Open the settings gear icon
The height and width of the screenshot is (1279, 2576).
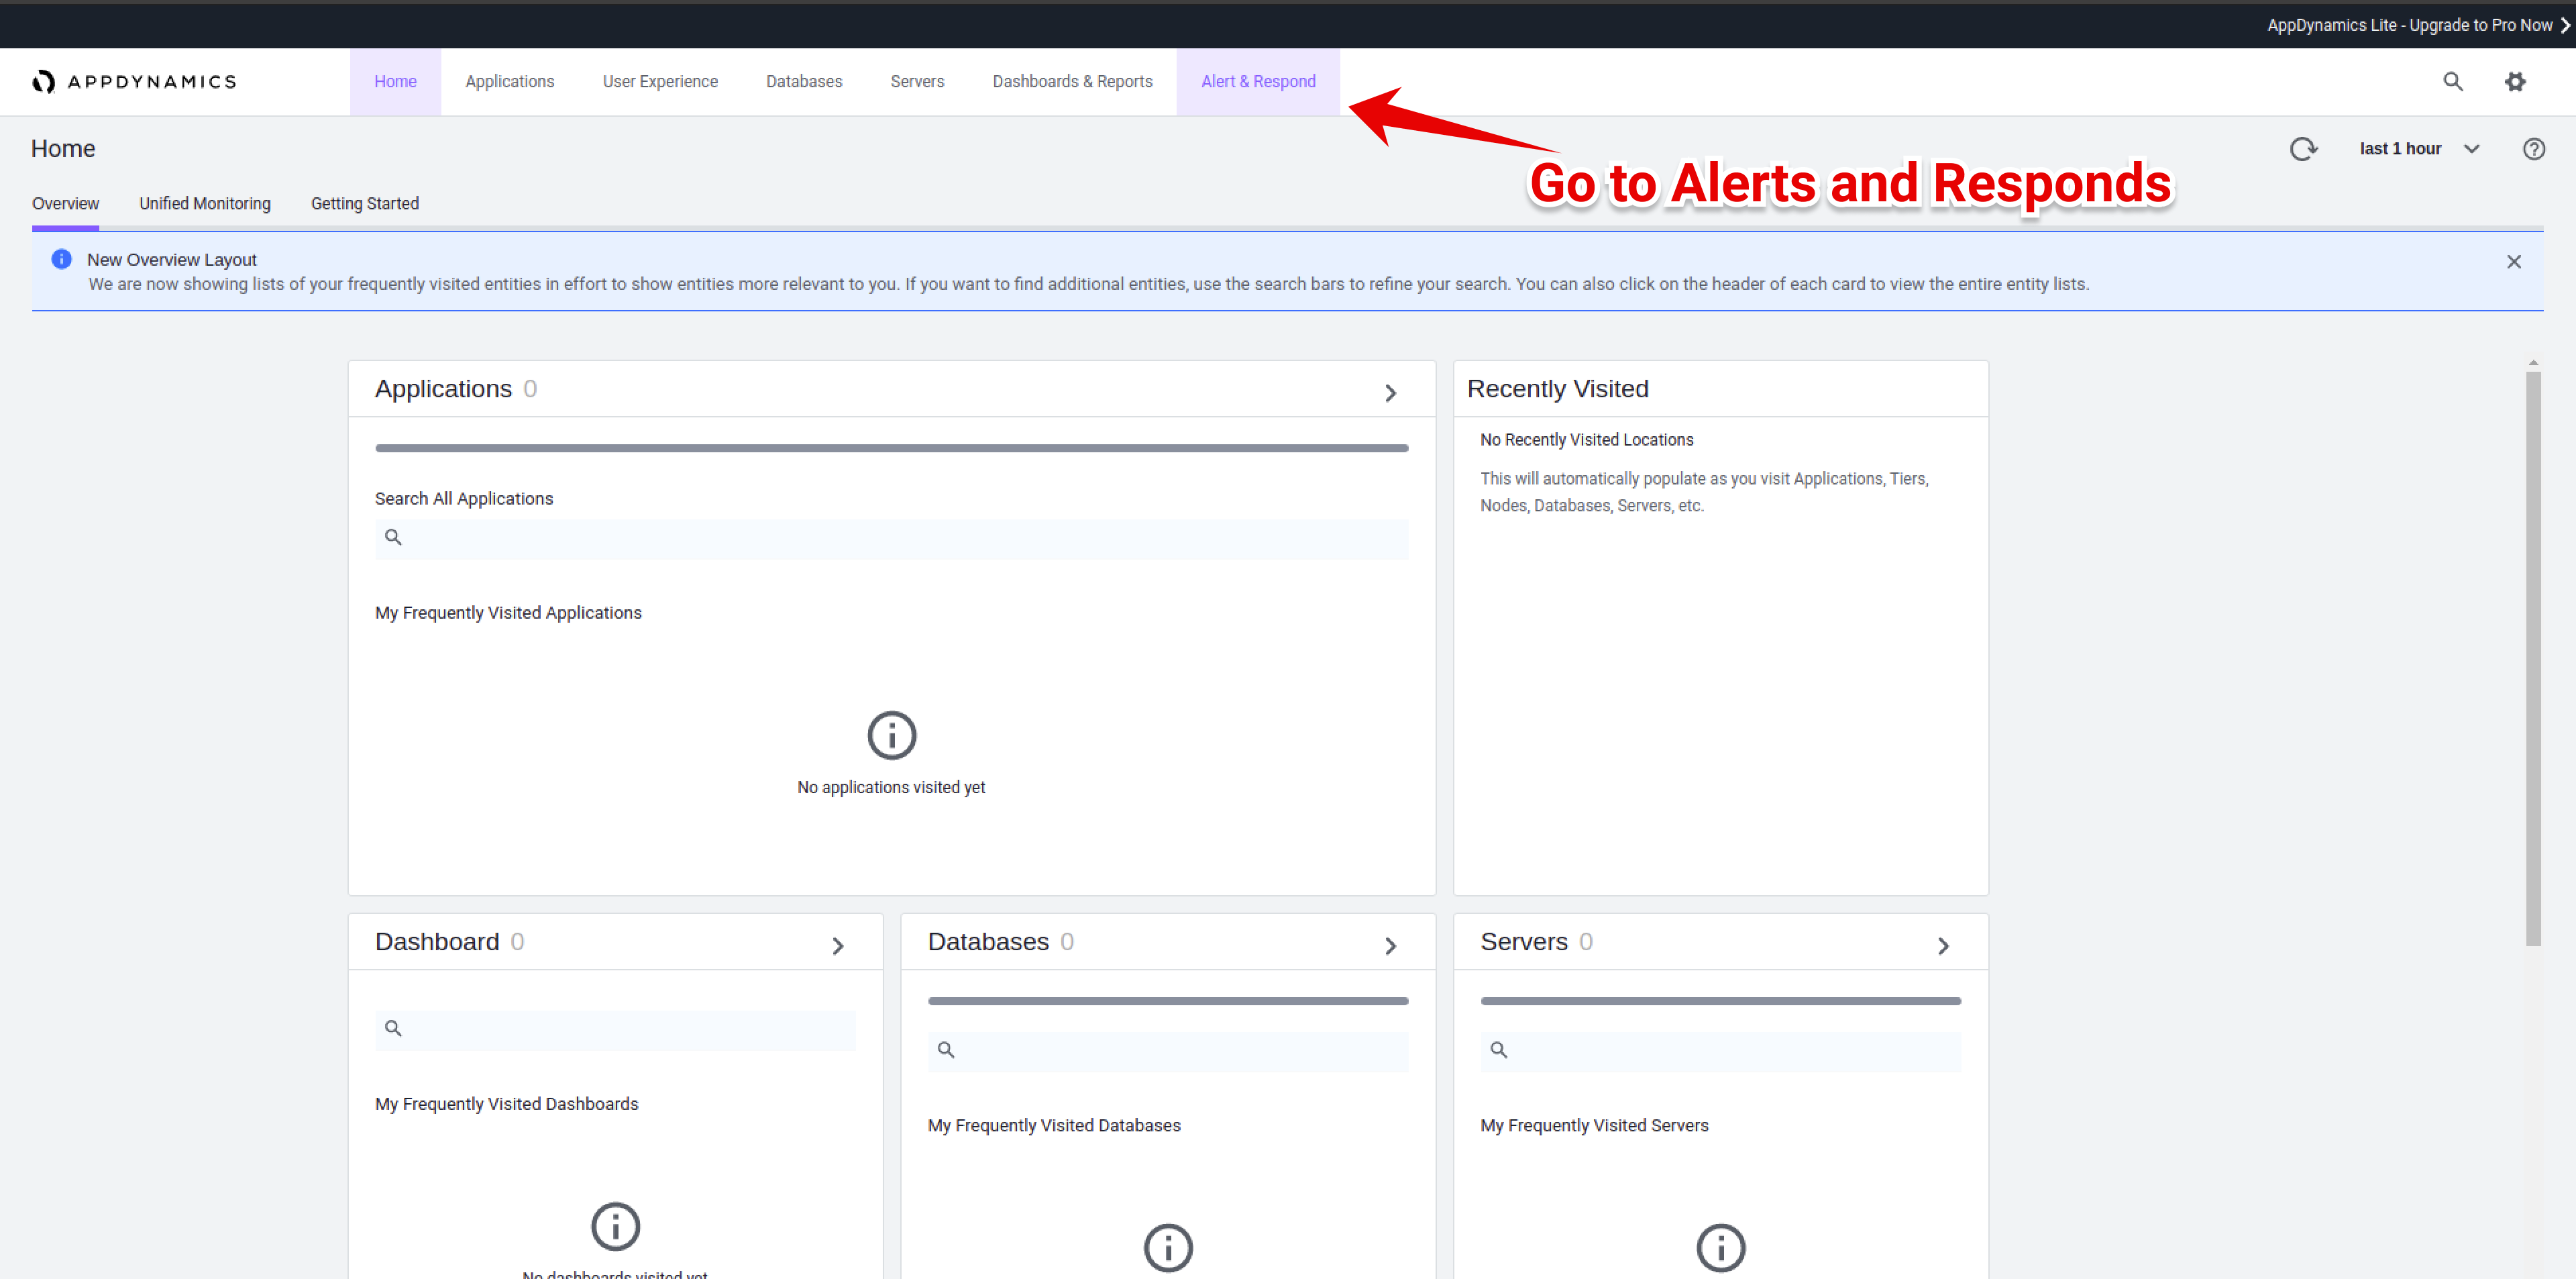pyautogui.click(x=2515, y=81)
